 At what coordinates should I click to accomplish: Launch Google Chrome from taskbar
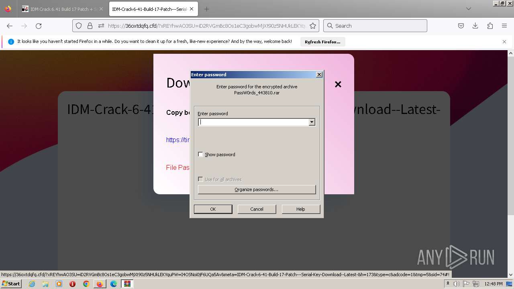coord(86,284)
